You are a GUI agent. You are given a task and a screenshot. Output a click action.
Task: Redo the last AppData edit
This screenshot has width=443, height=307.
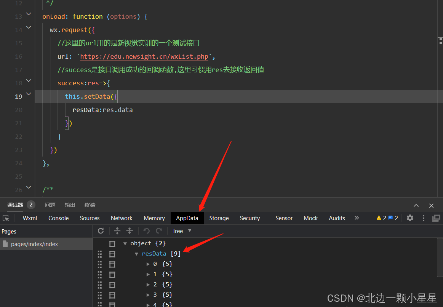[x=159, y=231]
